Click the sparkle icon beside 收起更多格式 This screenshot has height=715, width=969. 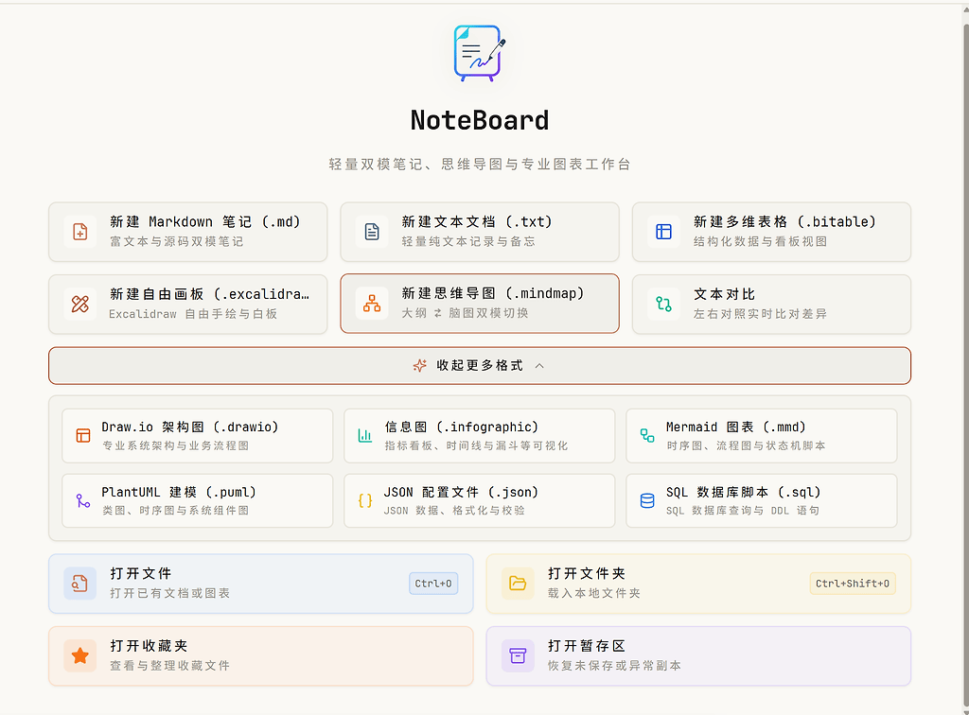419,365
